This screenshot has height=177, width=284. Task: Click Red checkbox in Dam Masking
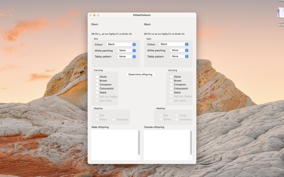coord(161,115)
